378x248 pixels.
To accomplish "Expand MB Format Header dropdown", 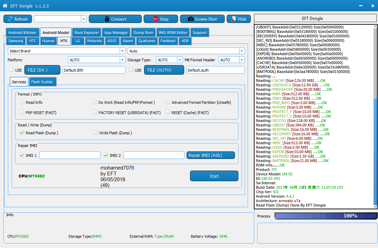I will click(242, 60).
